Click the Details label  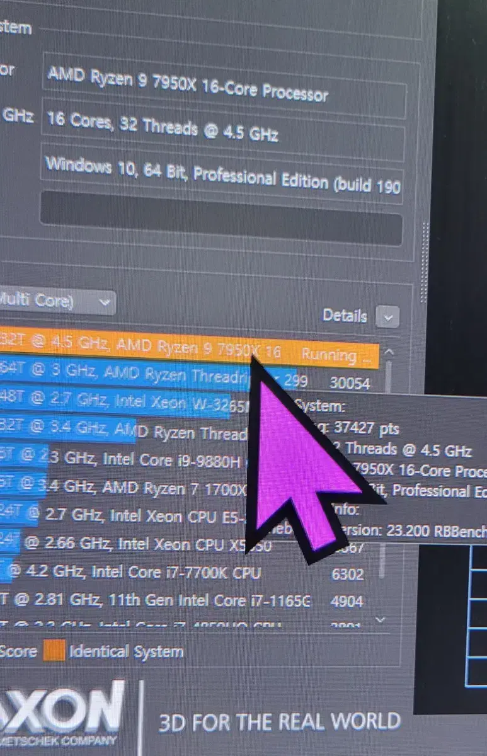[345, 315]
